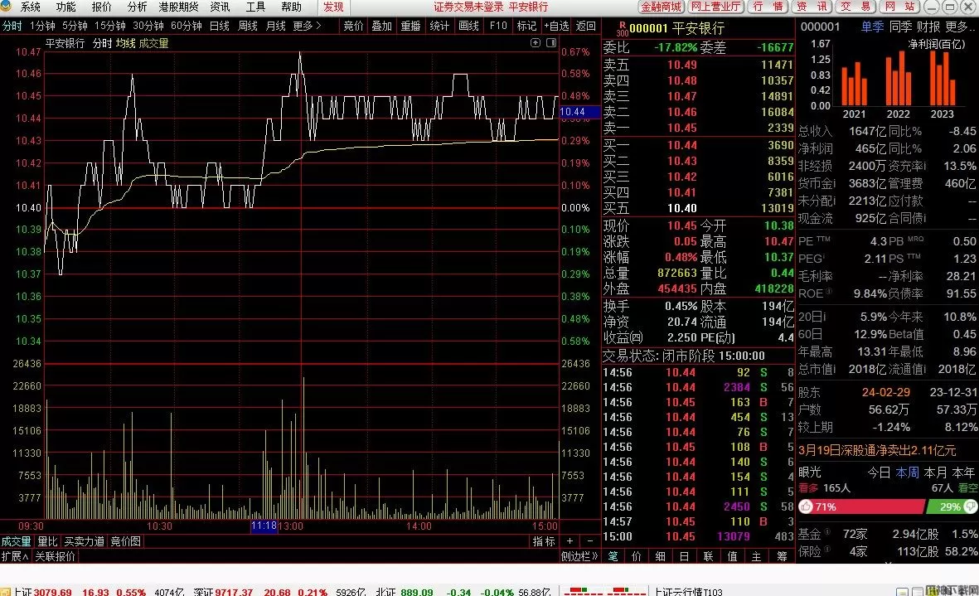Open the 金融商城 button
Image resolution: width=979 pixels, height=596 pixels.
click(x=662, y=7)
